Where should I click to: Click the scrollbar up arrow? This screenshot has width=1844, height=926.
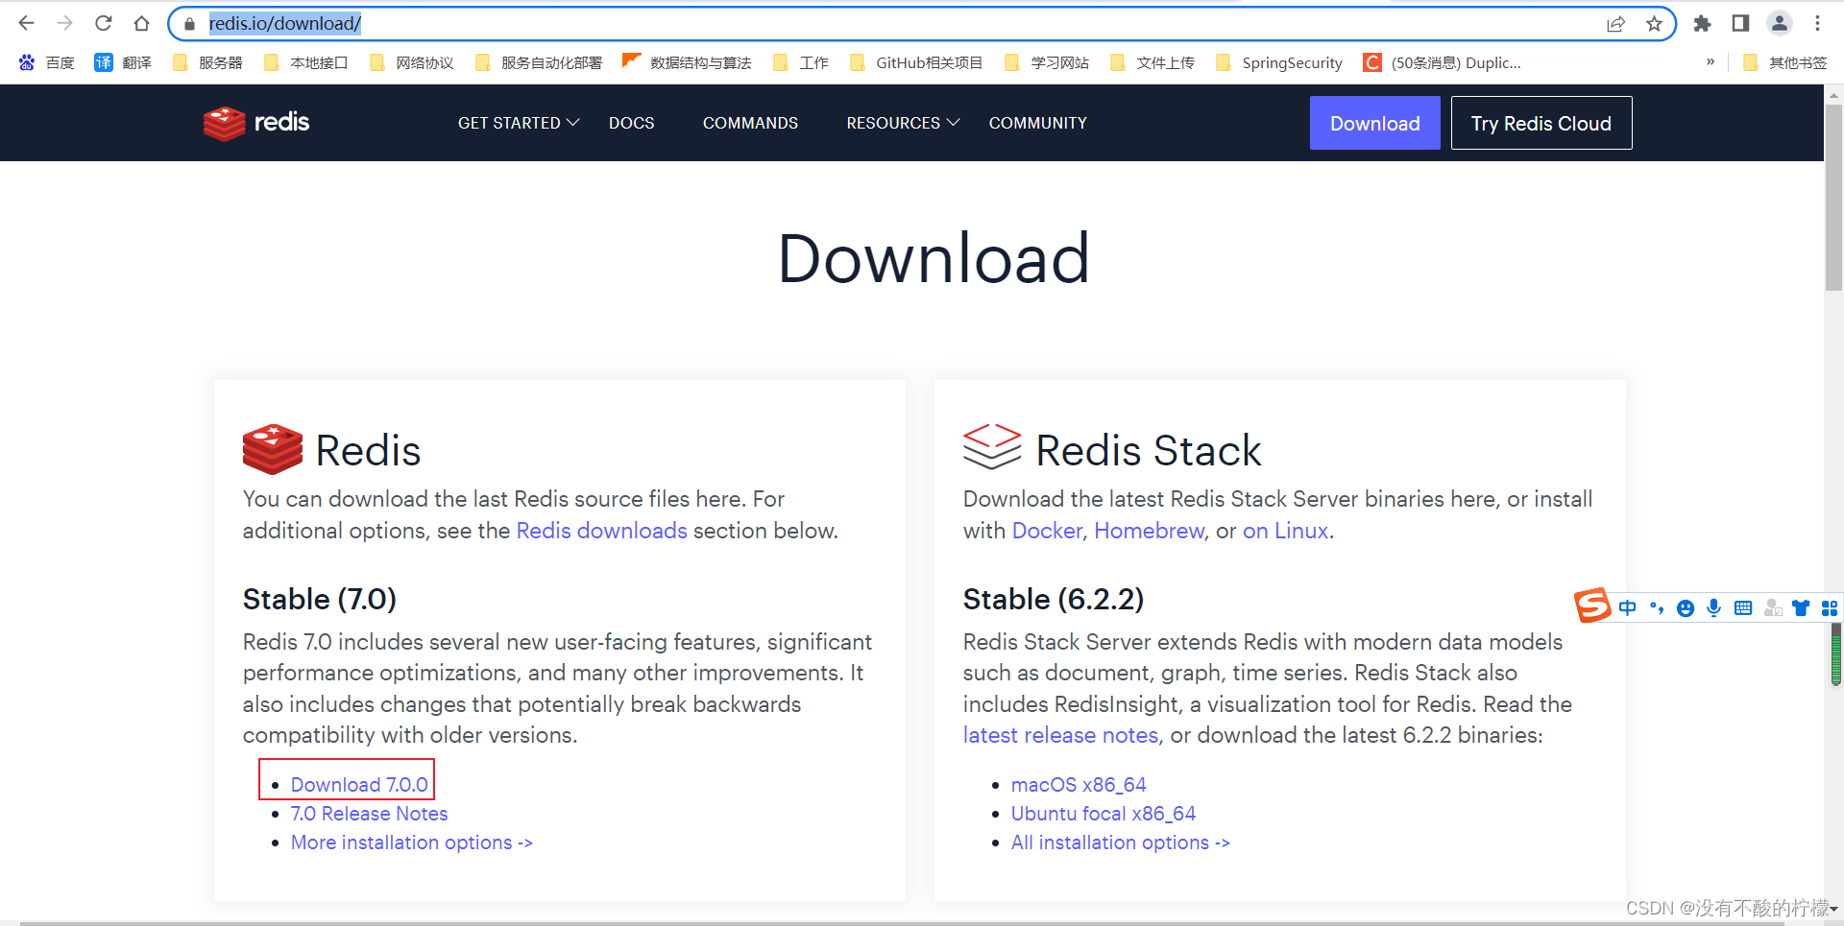click(1833, 95)
